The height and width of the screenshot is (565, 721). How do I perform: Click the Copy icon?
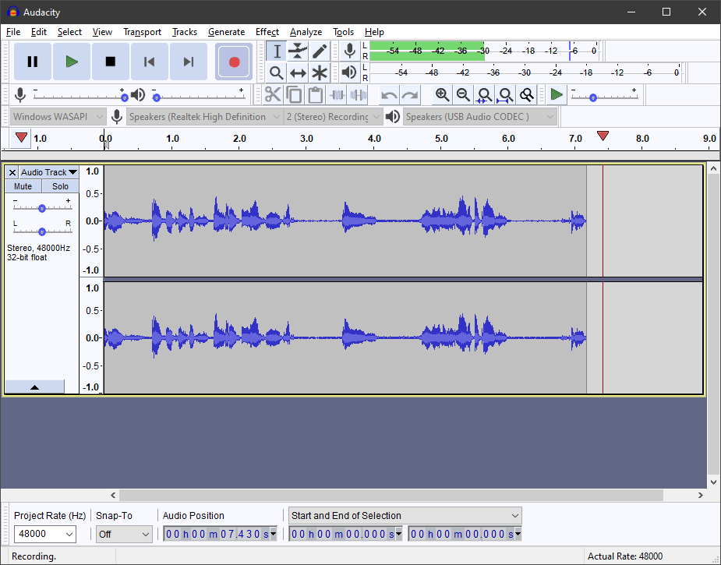tap(295, 95)
